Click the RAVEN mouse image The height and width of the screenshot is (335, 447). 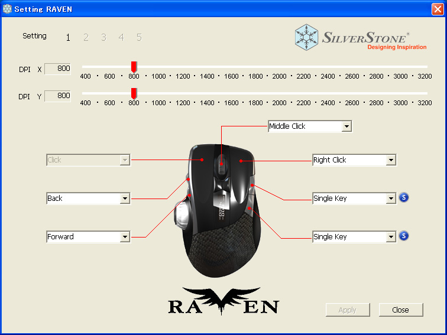click(x=217, y=210)
